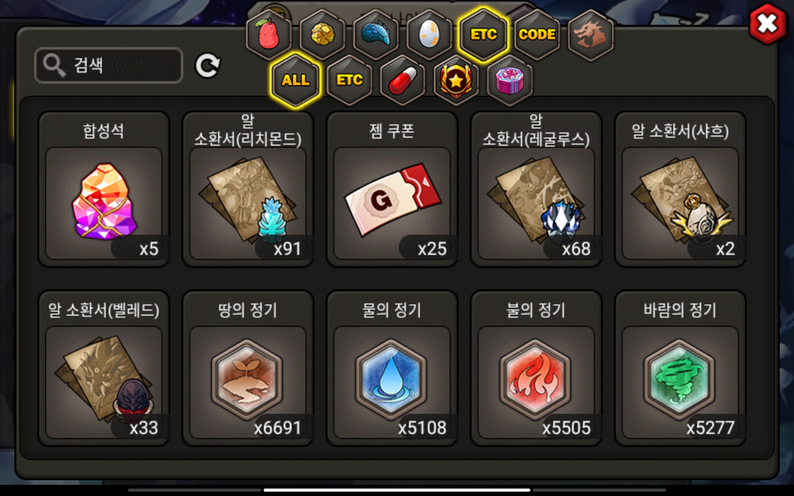The image size is (794, 496).
Task: Filter by red capsule potion icon
Action: tap(403, 80)
